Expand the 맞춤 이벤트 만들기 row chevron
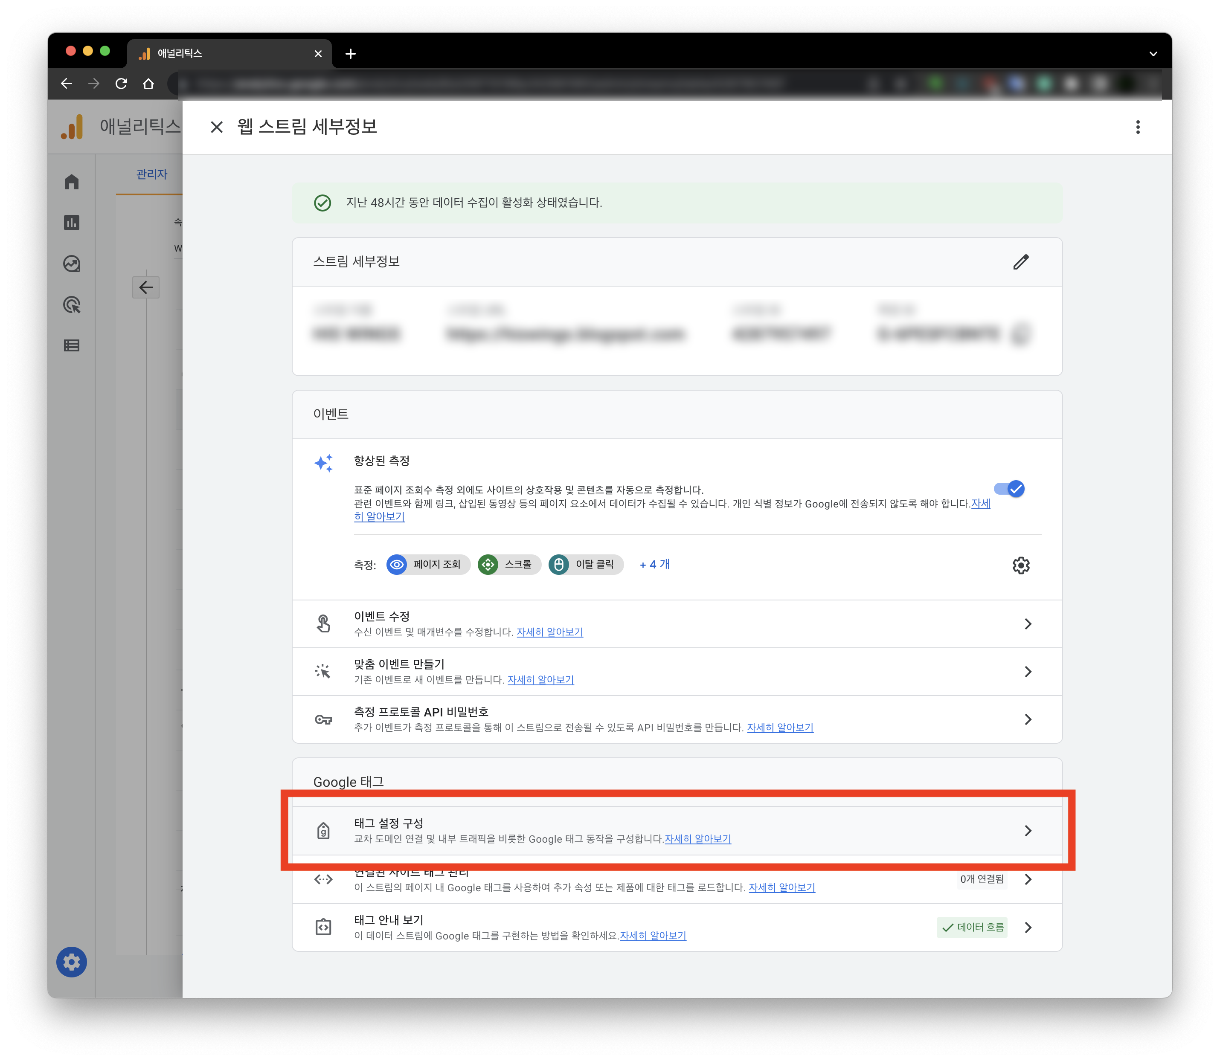1220x1061 pixels. 1028,671
